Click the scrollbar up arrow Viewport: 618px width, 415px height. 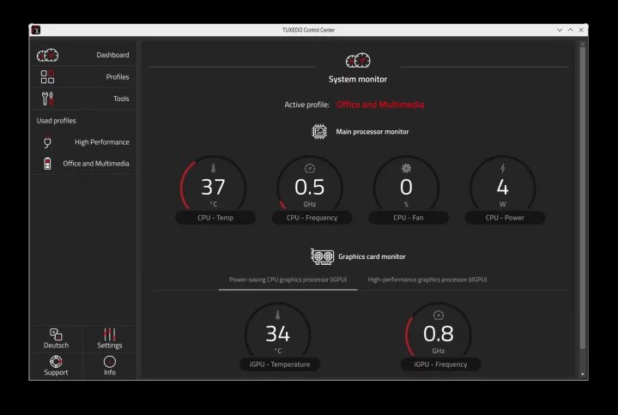[583, 44]
